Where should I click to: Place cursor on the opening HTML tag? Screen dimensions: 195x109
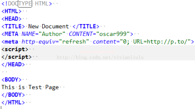11,11
